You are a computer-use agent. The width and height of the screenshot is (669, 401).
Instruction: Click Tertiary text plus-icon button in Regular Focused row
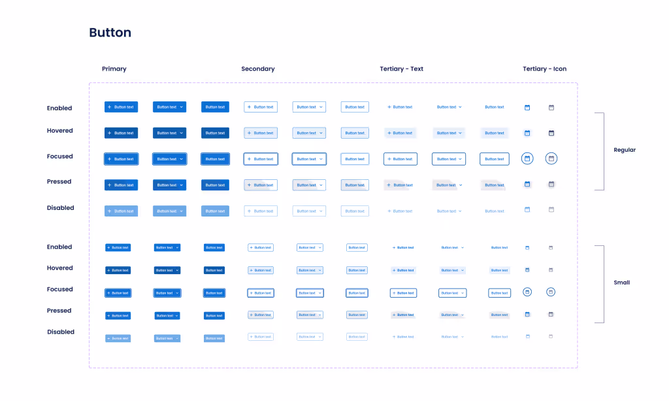(400, 159)
